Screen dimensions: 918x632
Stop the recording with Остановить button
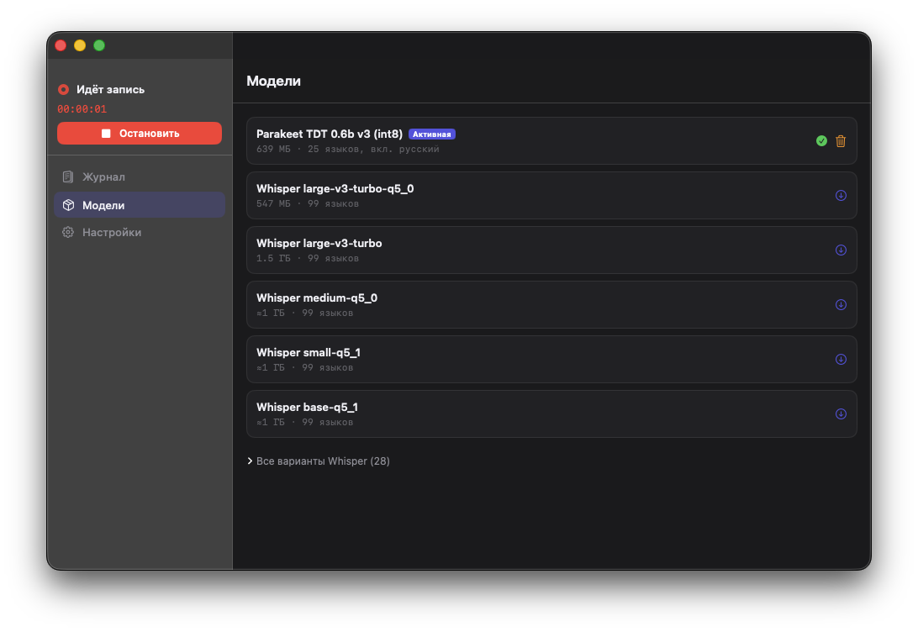(140, 134)
